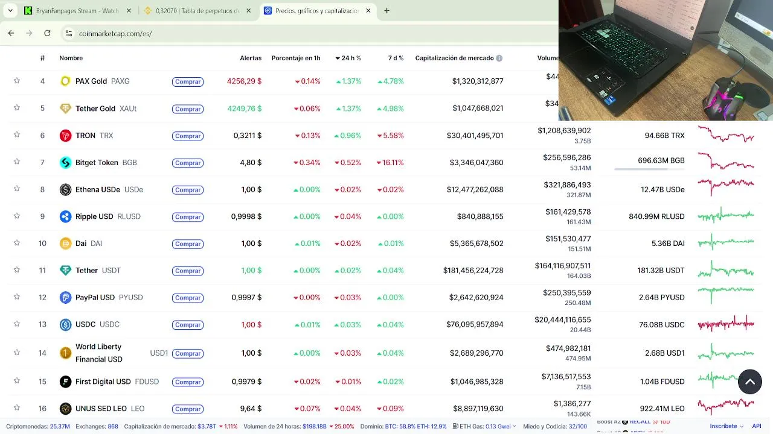This screenshot has height=434, width=773.
Task: Click Comprar for UNUS SED LEO
Action: click(187, 409)
